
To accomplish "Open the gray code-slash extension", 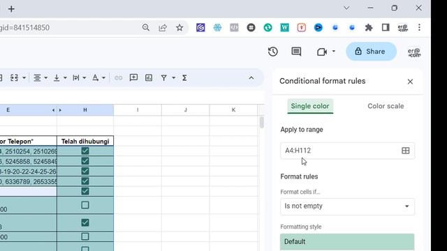I will pyautogui.click(x=234, y=28).
